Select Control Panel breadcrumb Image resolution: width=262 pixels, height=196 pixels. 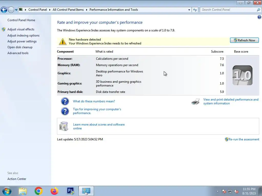[x=38, y=10]
